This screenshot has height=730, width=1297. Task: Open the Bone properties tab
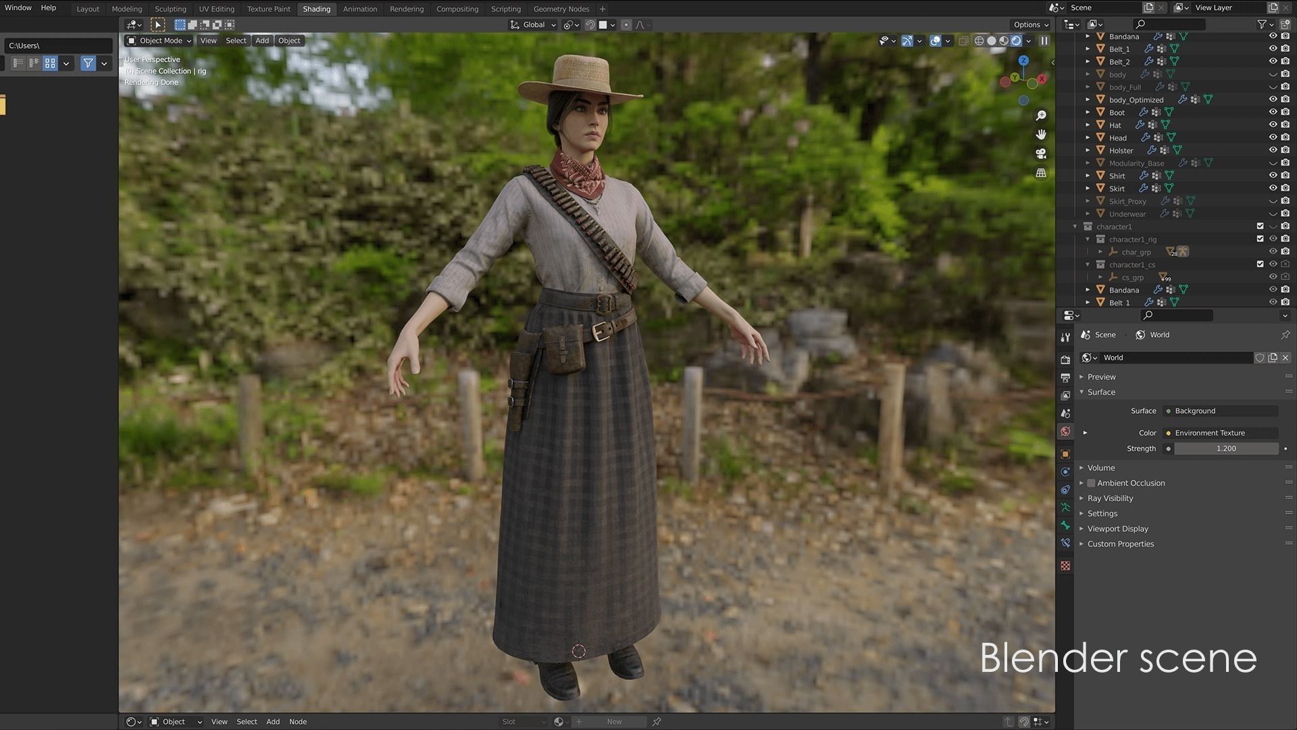click(1065, 525)
